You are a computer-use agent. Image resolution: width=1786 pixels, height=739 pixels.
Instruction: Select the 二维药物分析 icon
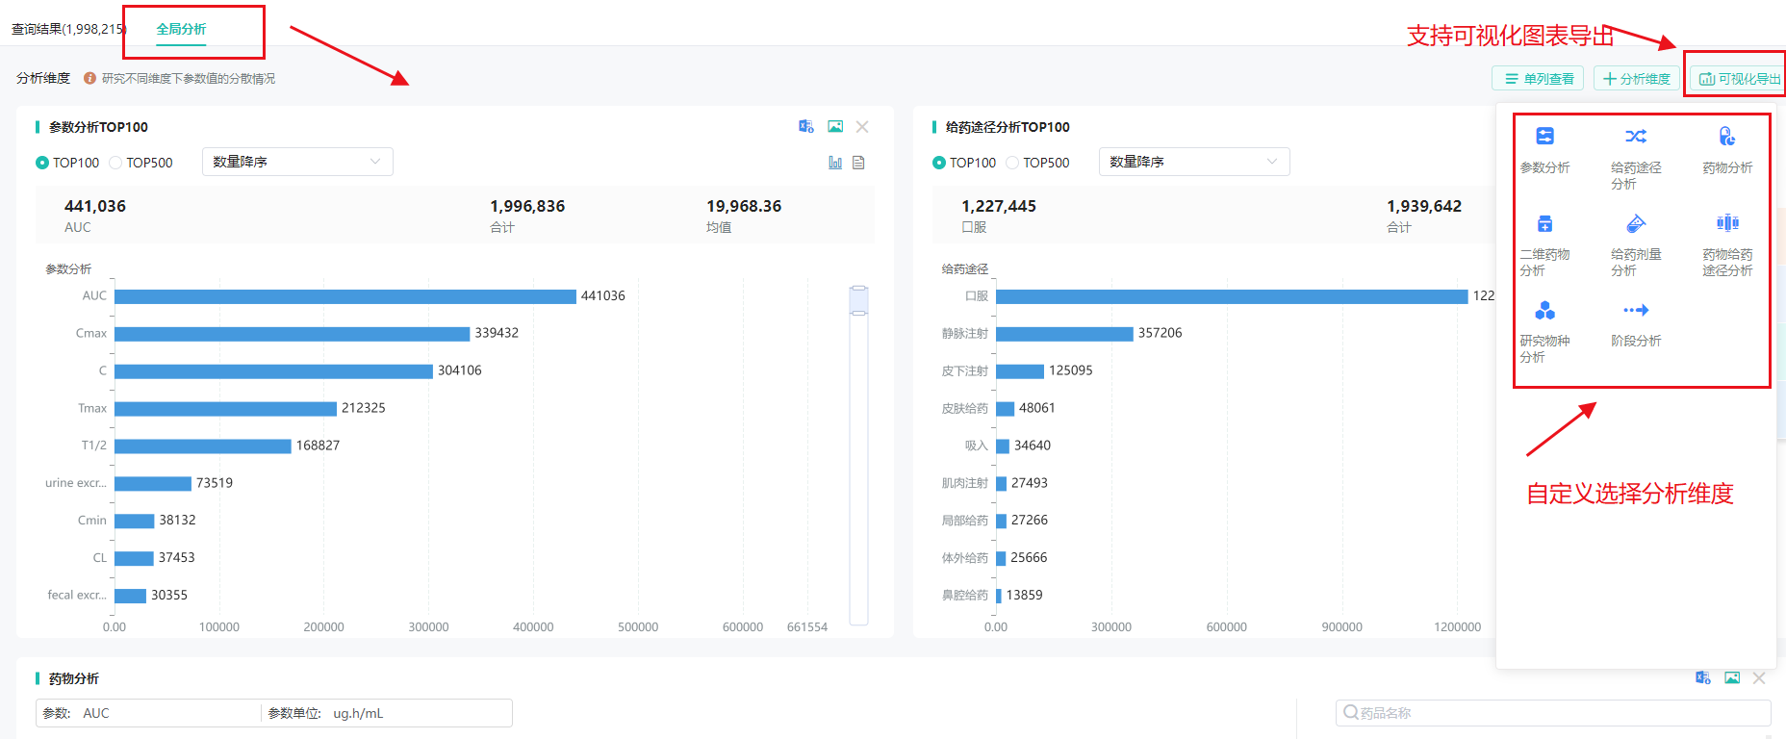(x=1544, y=224)
